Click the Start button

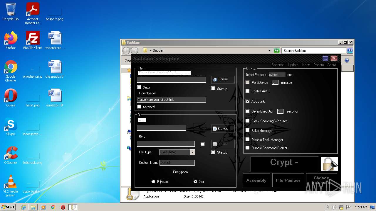8,207
